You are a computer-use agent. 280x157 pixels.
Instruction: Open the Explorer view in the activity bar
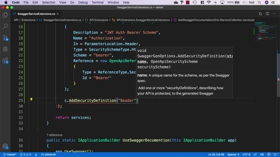click(x=5, y=15)
